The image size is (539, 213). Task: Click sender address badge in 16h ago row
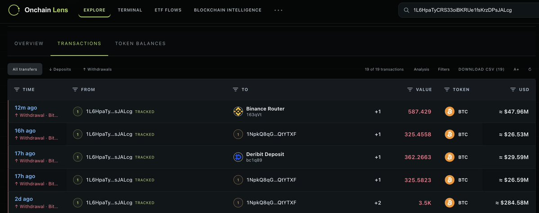(x=78, y=134)
